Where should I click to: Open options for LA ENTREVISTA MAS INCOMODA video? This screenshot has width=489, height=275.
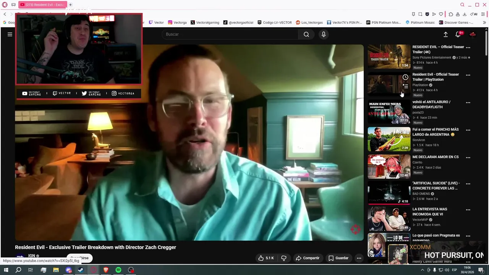point(468,210)
